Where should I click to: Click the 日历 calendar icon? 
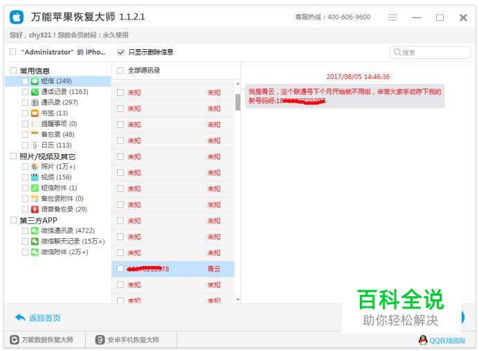pos(35,145)
